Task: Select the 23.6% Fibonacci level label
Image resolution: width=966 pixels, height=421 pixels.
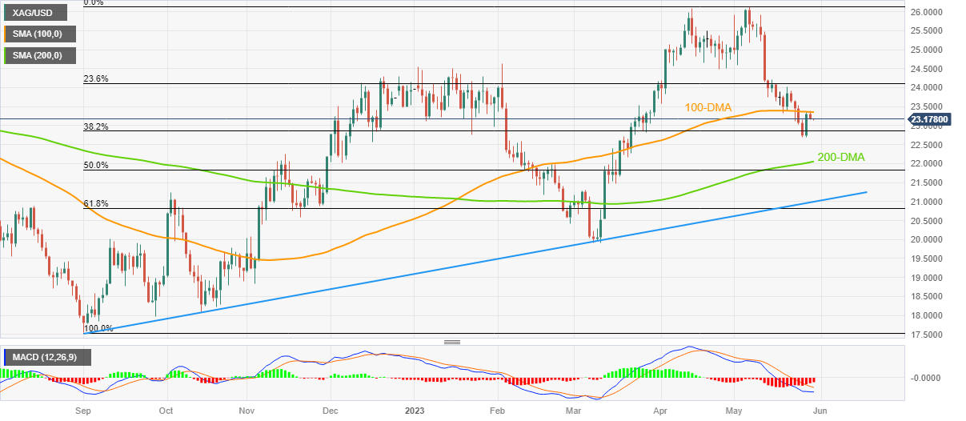Action: pyautogui.click(x=95, y=79)
